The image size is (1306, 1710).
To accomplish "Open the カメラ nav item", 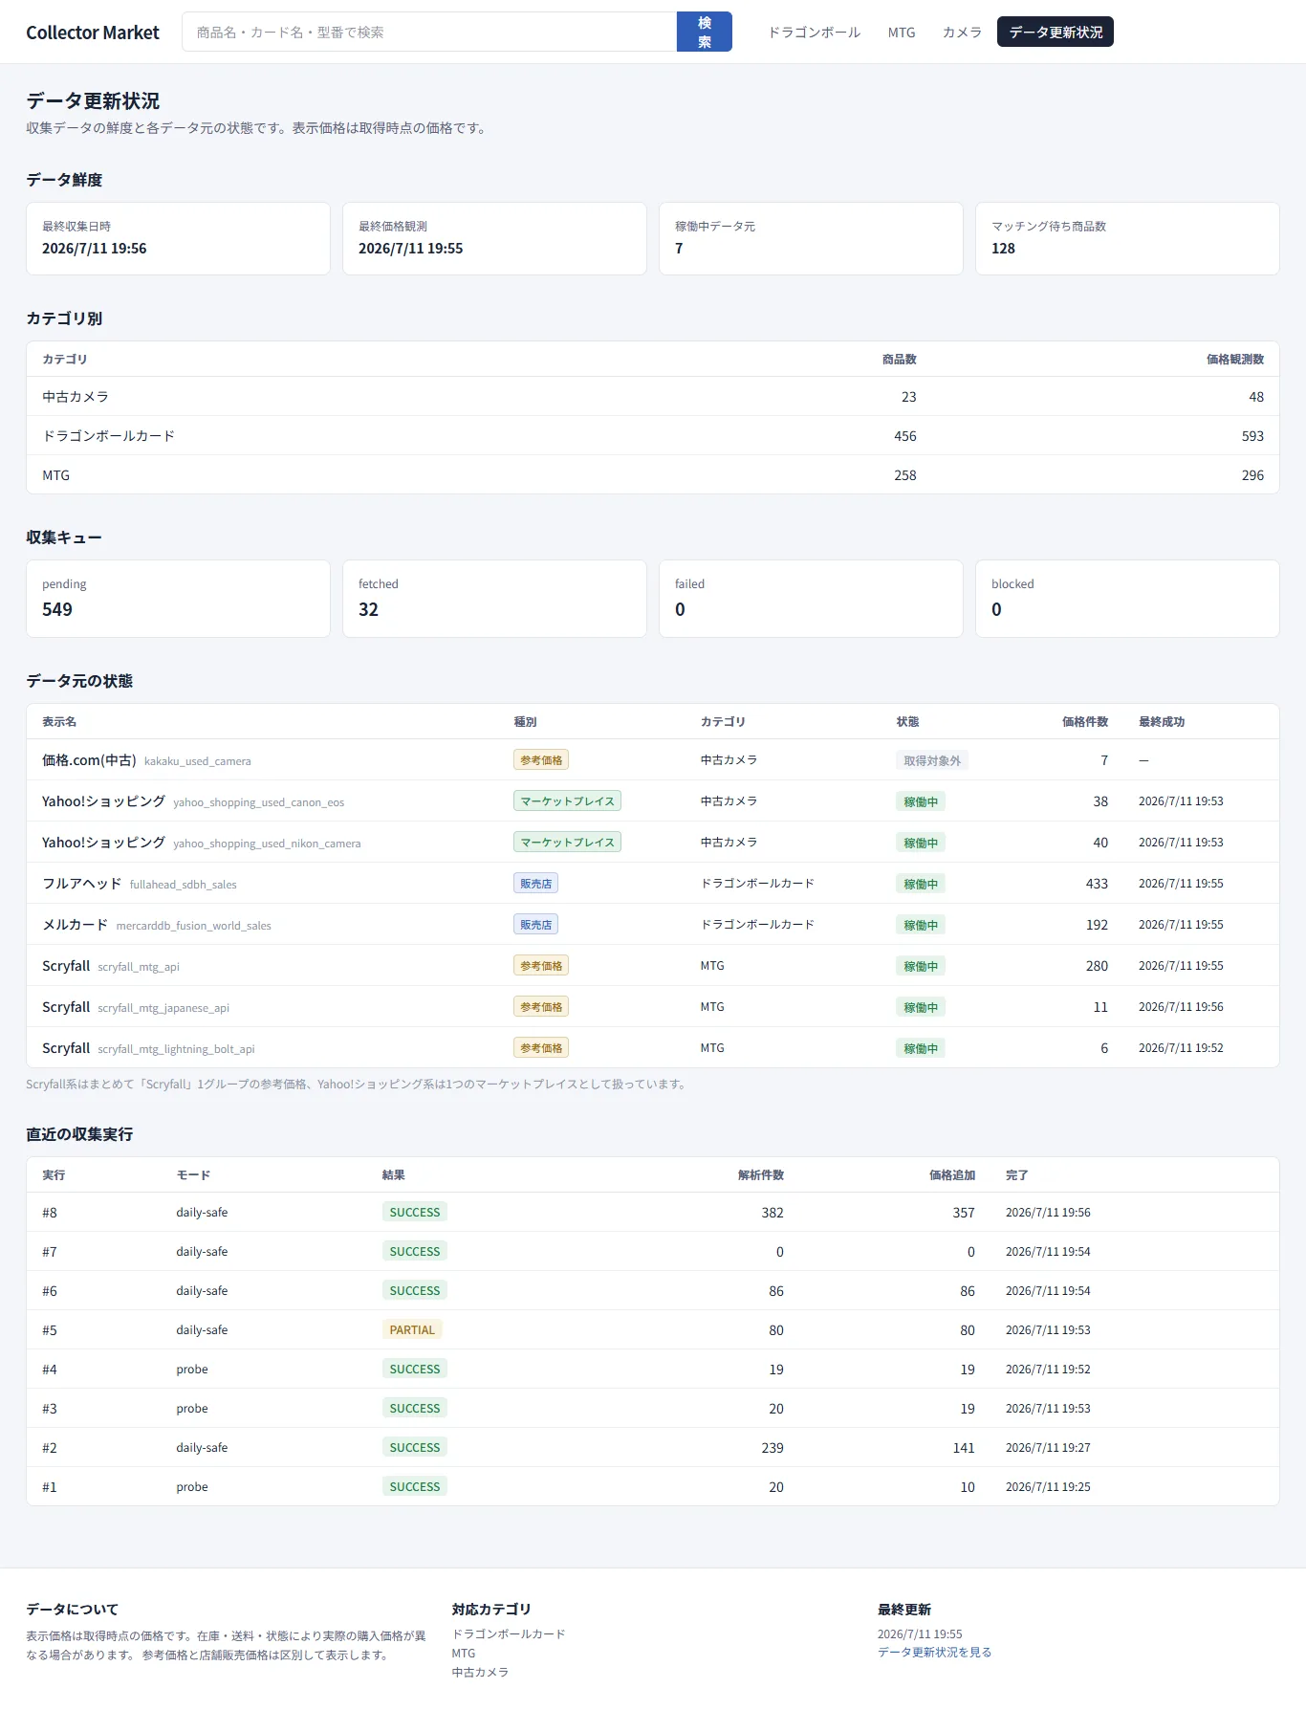I will (962, 32).
